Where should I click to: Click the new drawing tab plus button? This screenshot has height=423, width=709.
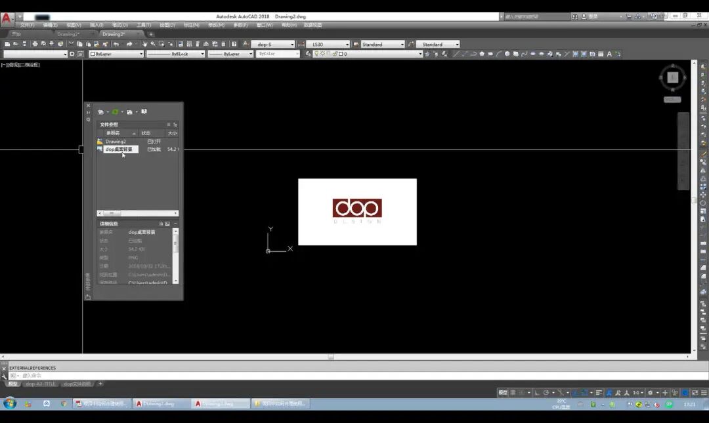151,34
